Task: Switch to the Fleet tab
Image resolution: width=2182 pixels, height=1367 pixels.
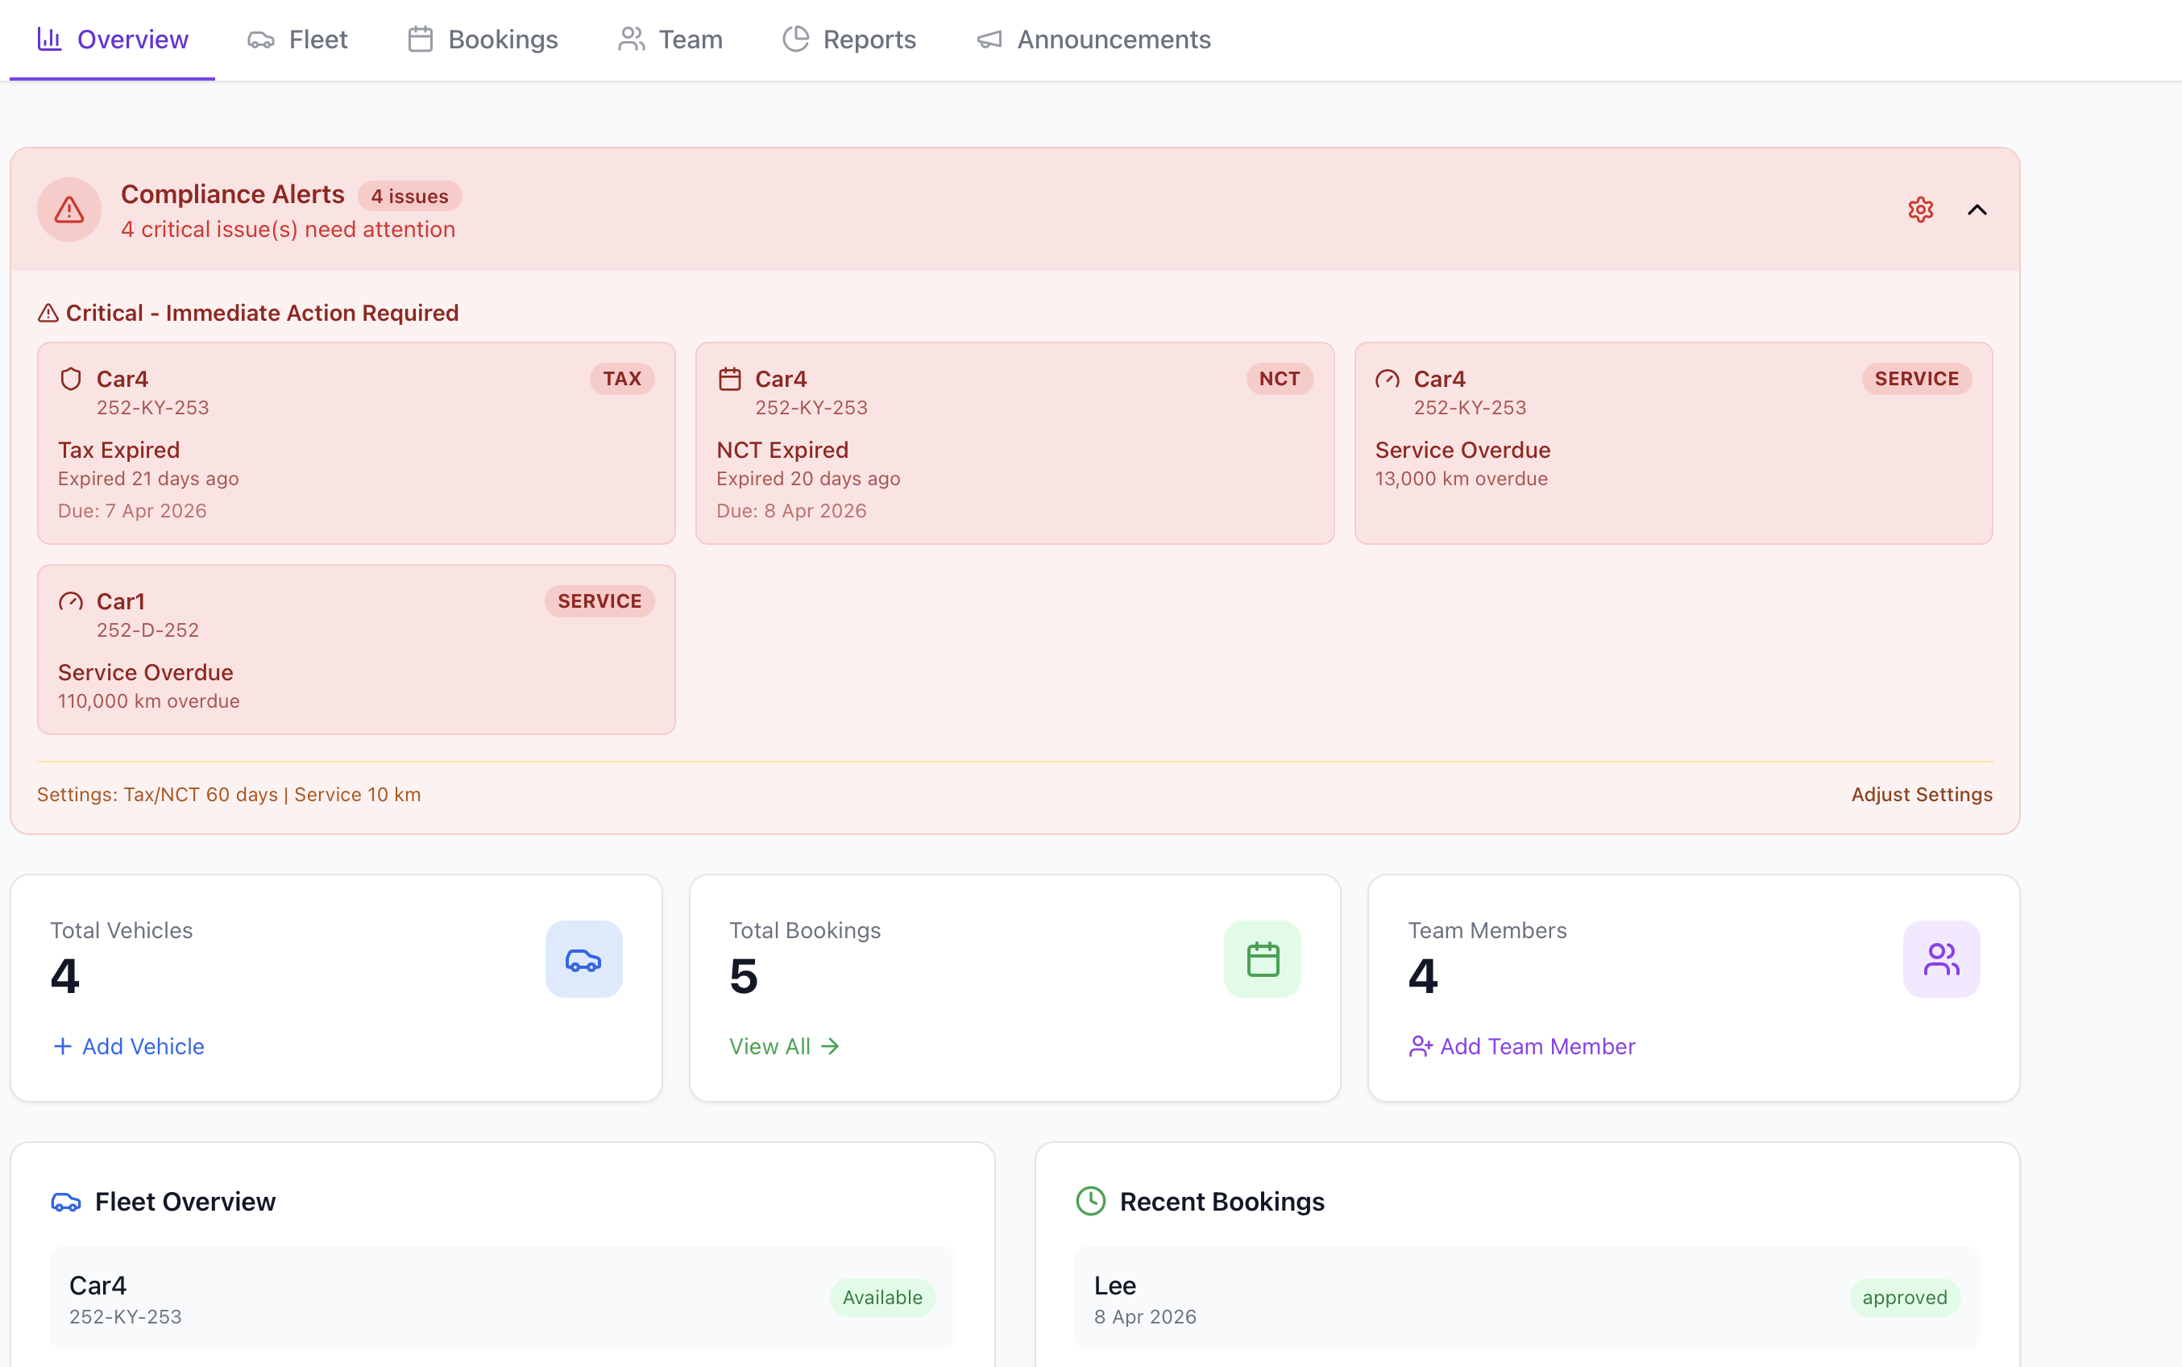Action: [x=297, y=39]
